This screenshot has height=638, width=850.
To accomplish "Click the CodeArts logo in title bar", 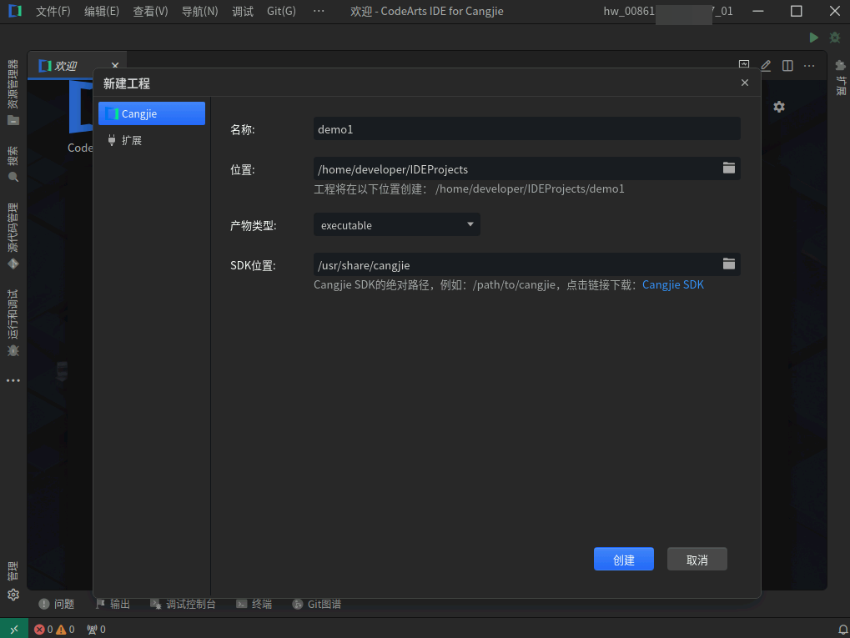I will click(x=15, y=11).
